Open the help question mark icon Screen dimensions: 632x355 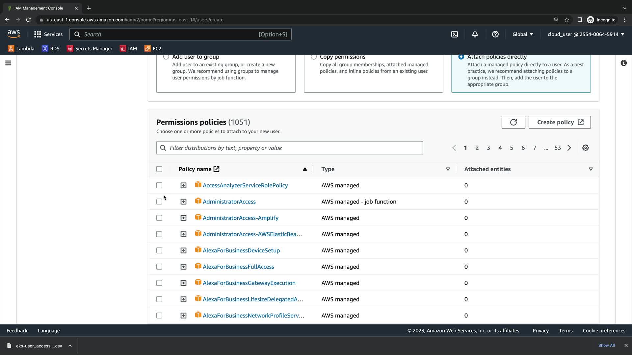[495, 34]
